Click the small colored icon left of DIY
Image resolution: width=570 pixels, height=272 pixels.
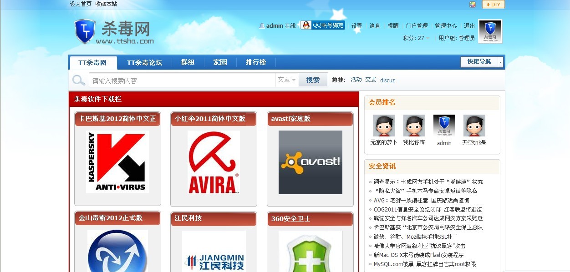coord(473,5)
